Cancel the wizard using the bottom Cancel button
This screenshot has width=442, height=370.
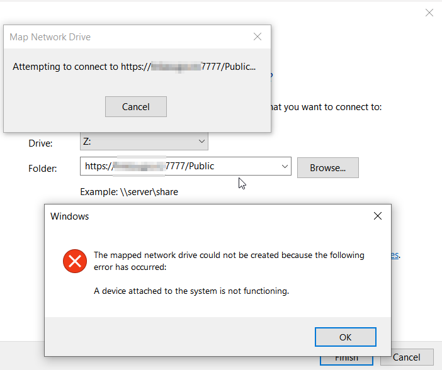(x=407, y=357)
